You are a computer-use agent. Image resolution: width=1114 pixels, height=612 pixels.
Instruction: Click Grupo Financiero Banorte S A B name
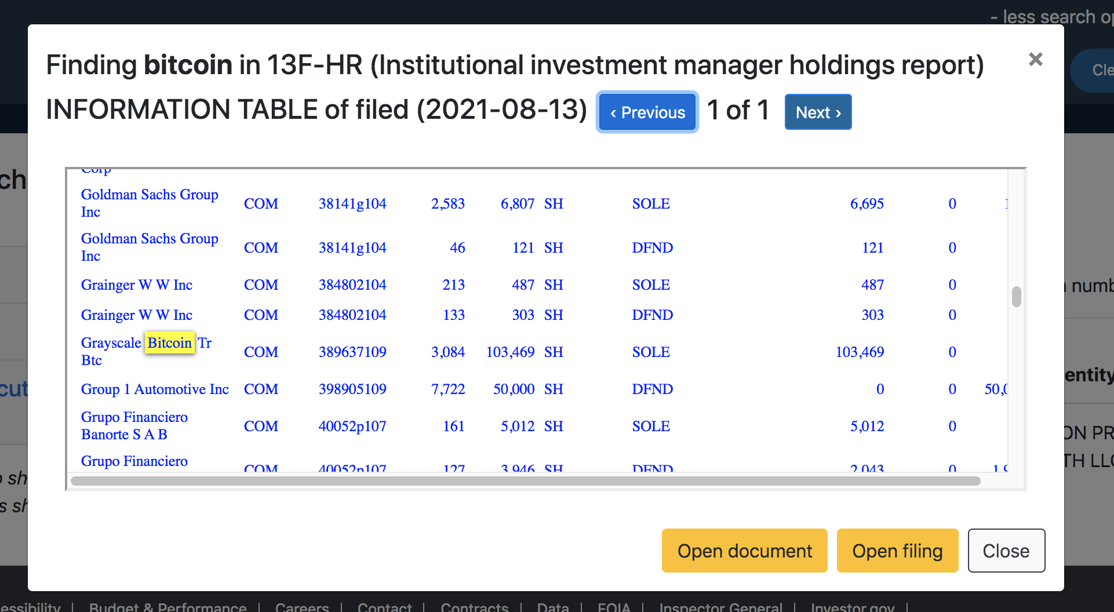click(134, 426)
